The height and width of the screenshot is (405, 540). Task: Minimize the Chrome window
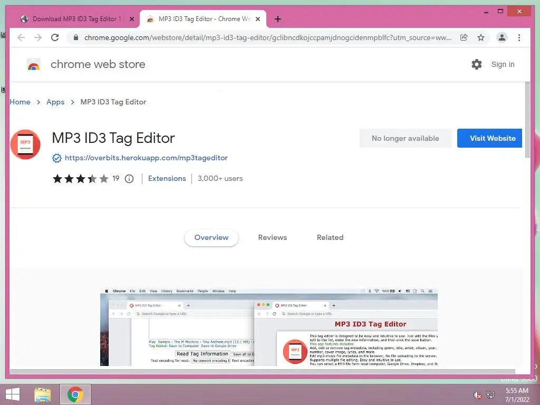pos(486,12)
